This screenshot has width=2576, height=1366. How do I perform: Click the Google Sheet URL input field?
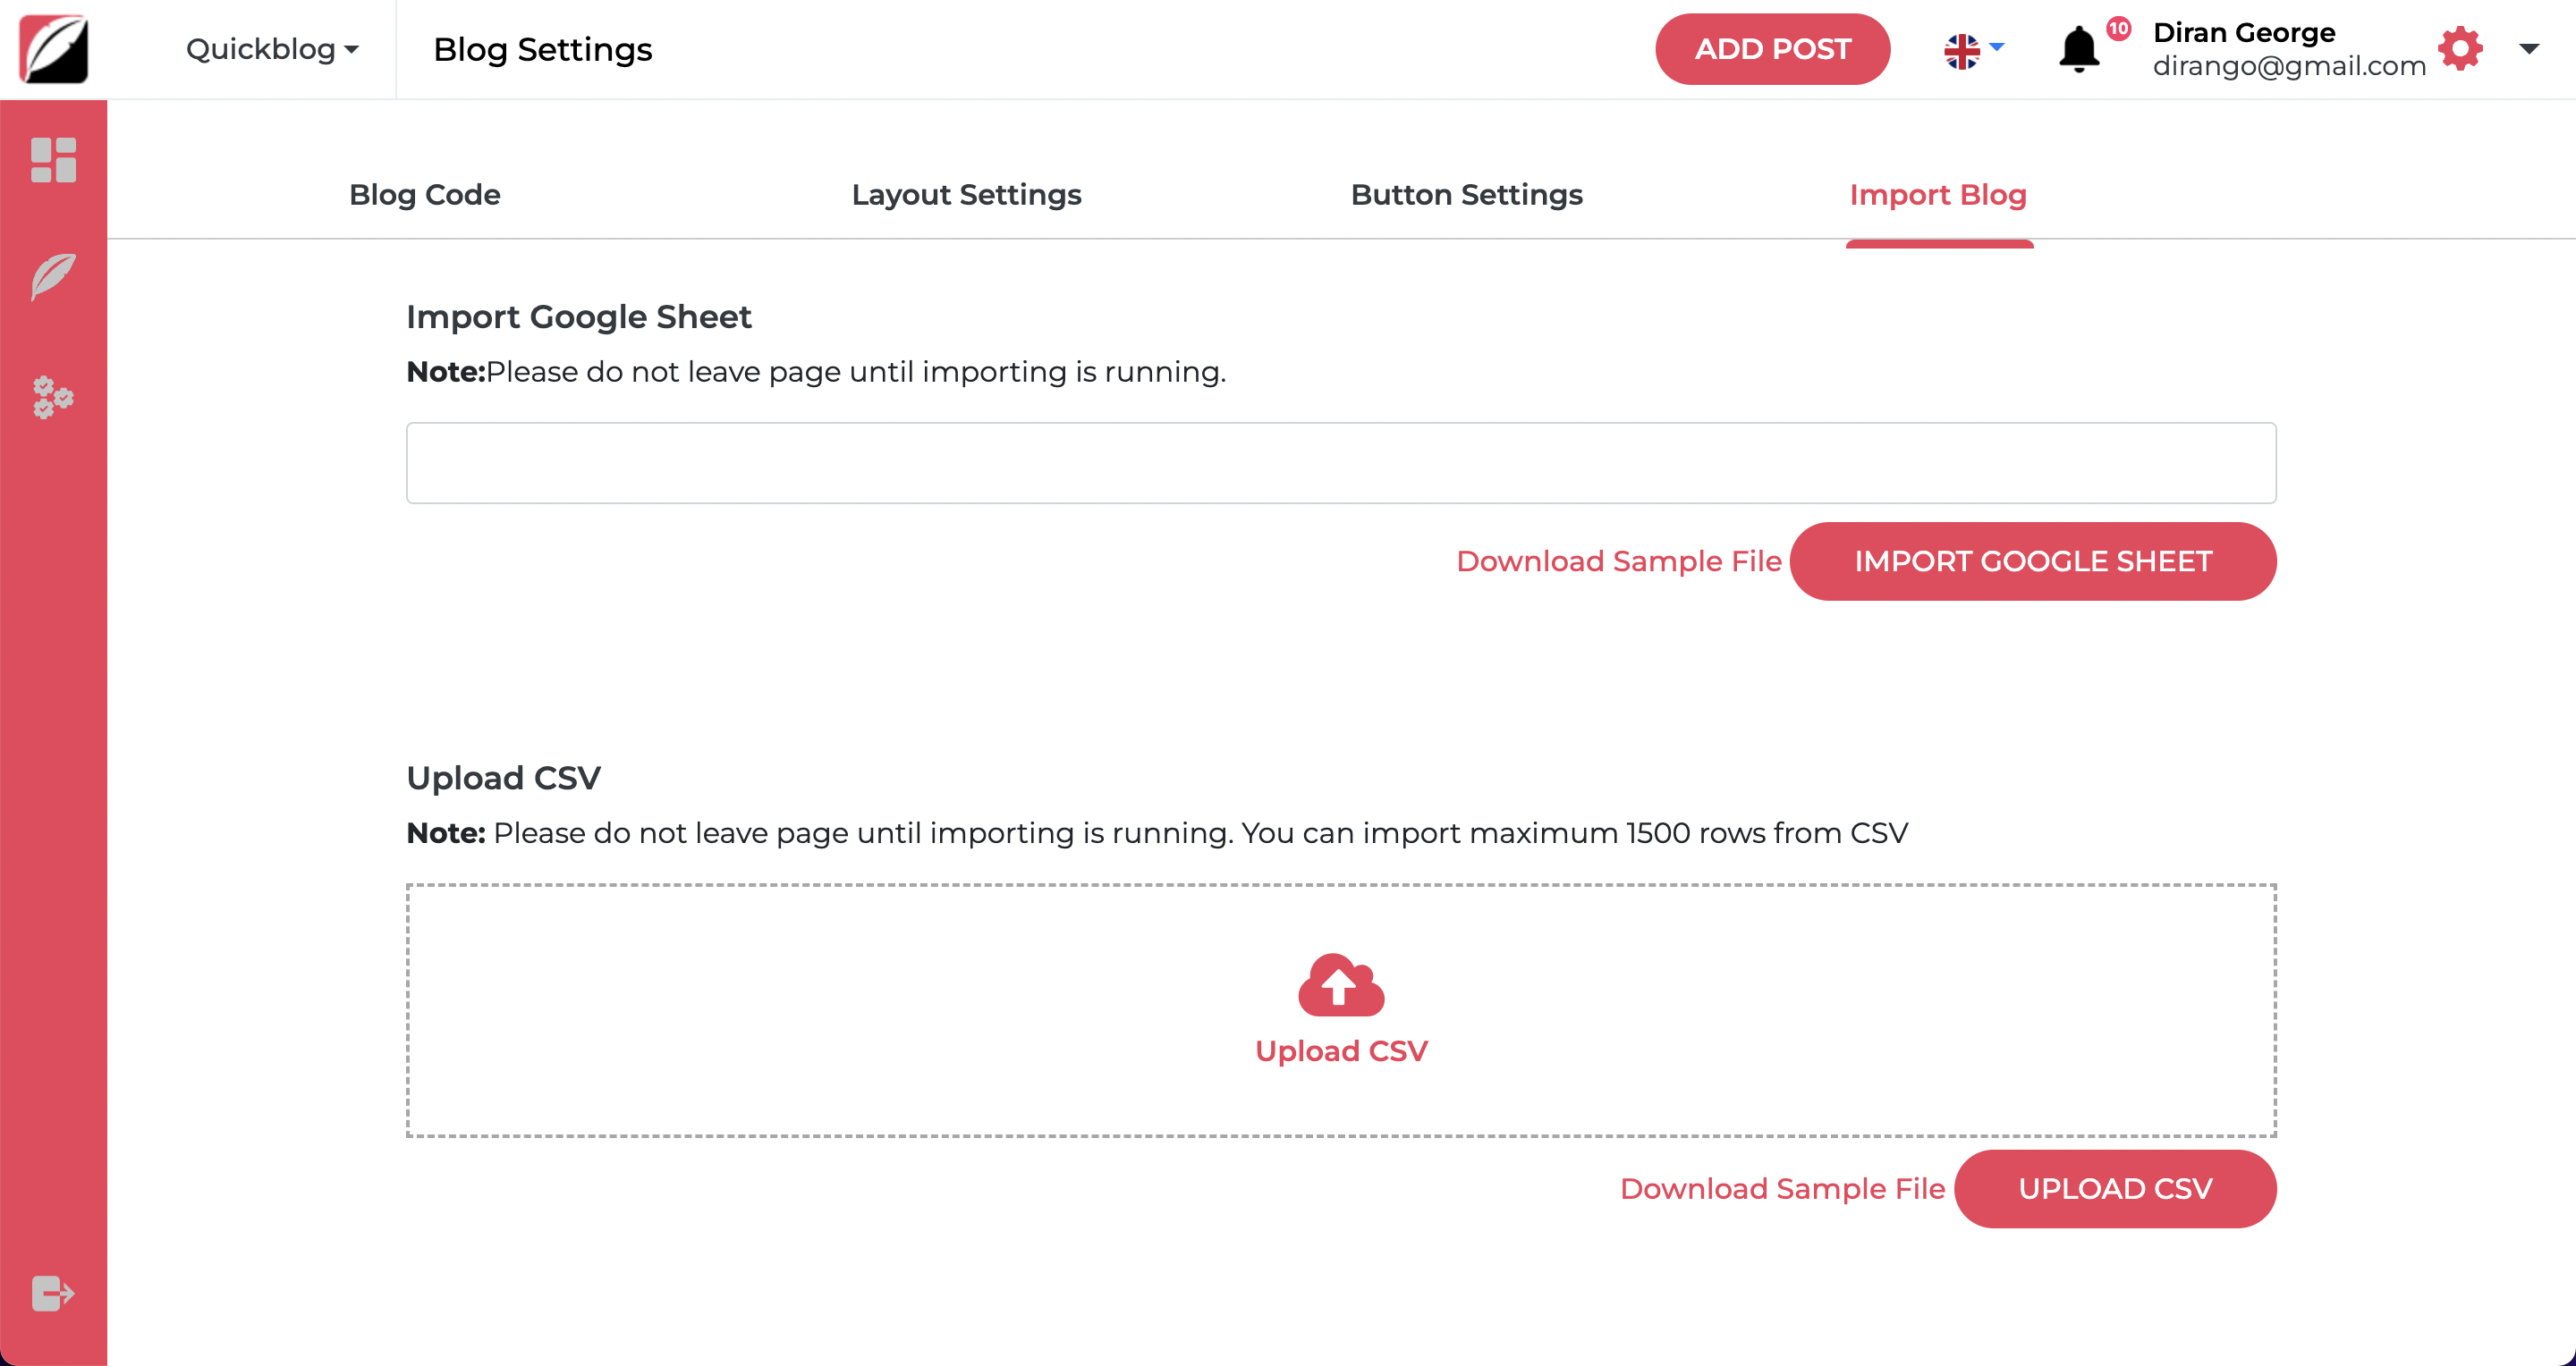pyautogui.click(x=1340, y=461)
